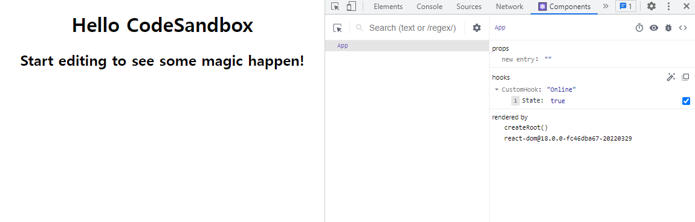Click the App name in details header

click(x=500, y=27)
